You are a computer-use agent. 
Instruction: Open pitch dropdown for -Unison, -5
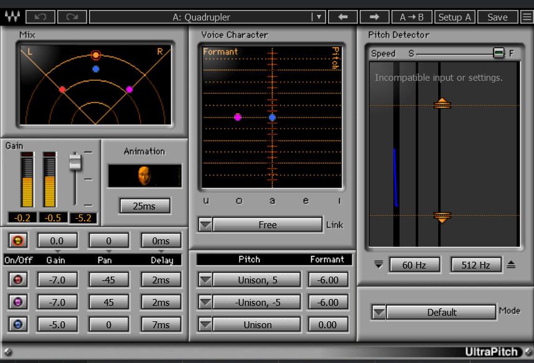205,302
